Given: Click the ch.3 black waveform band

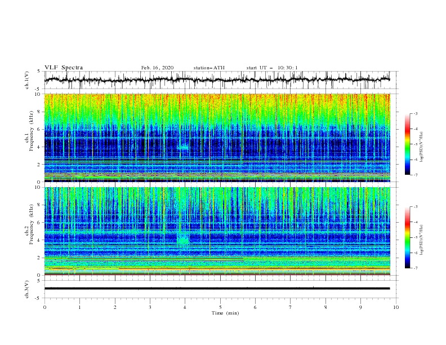Looking at the screenshot, I should click(x=217, y=289).
